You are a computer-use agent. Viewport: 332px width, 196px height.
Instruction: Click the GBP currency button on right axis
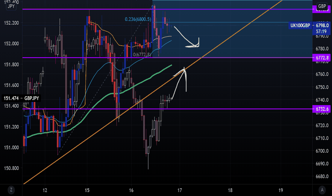322,6
